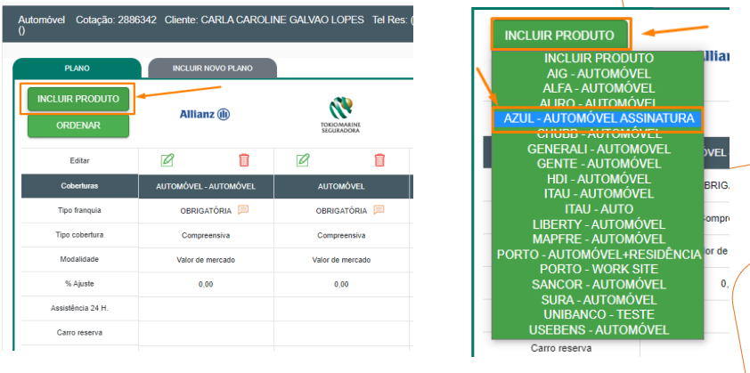Viewport: 750px width, 373px height.
Task: Click Valor de mercado in Allianz column
Action: click(x=206, y=260)
